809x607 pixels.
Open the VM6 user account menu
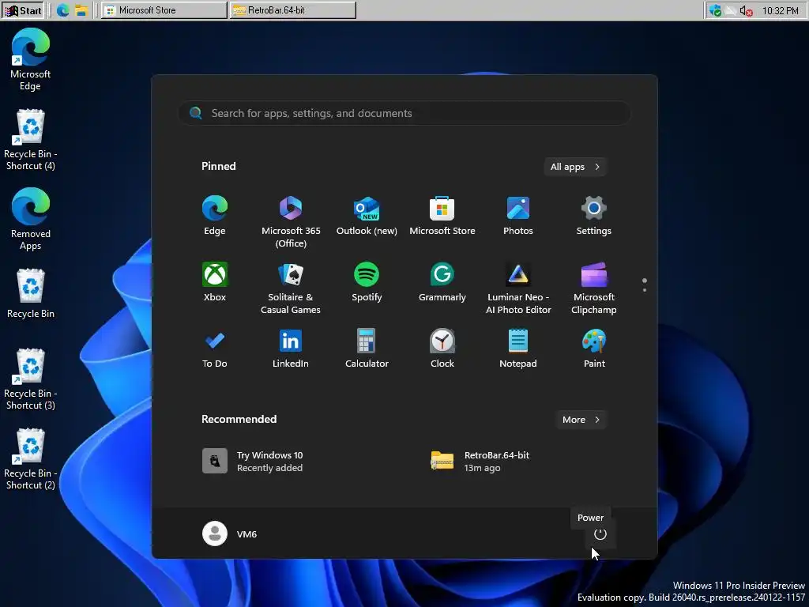230,533
